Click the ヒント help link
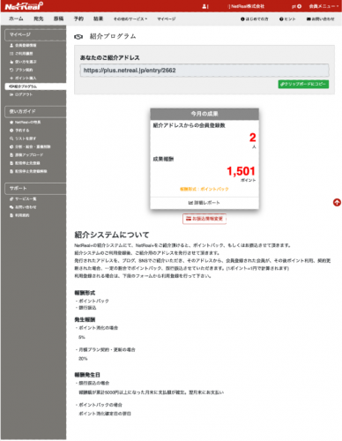 (x=287, y=19)
